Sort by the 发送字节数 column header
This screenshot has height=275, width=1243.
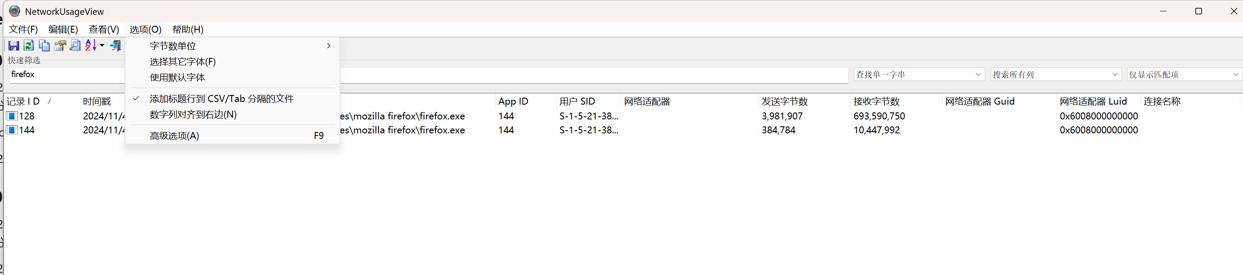[x=804, y=102]
